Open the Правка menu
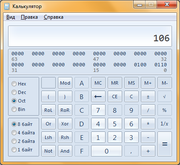Image resolution: width=180 pixels, height=165 pixels. click(29, 17)
